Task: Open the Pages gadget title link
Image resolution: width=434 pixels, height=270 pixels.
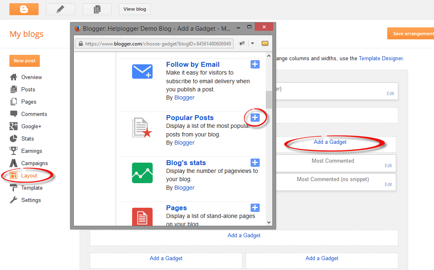Action: (x=176, y=208)
